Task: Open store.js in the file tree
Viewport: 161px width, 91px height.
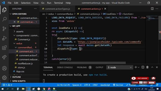Action: [21, 67]
